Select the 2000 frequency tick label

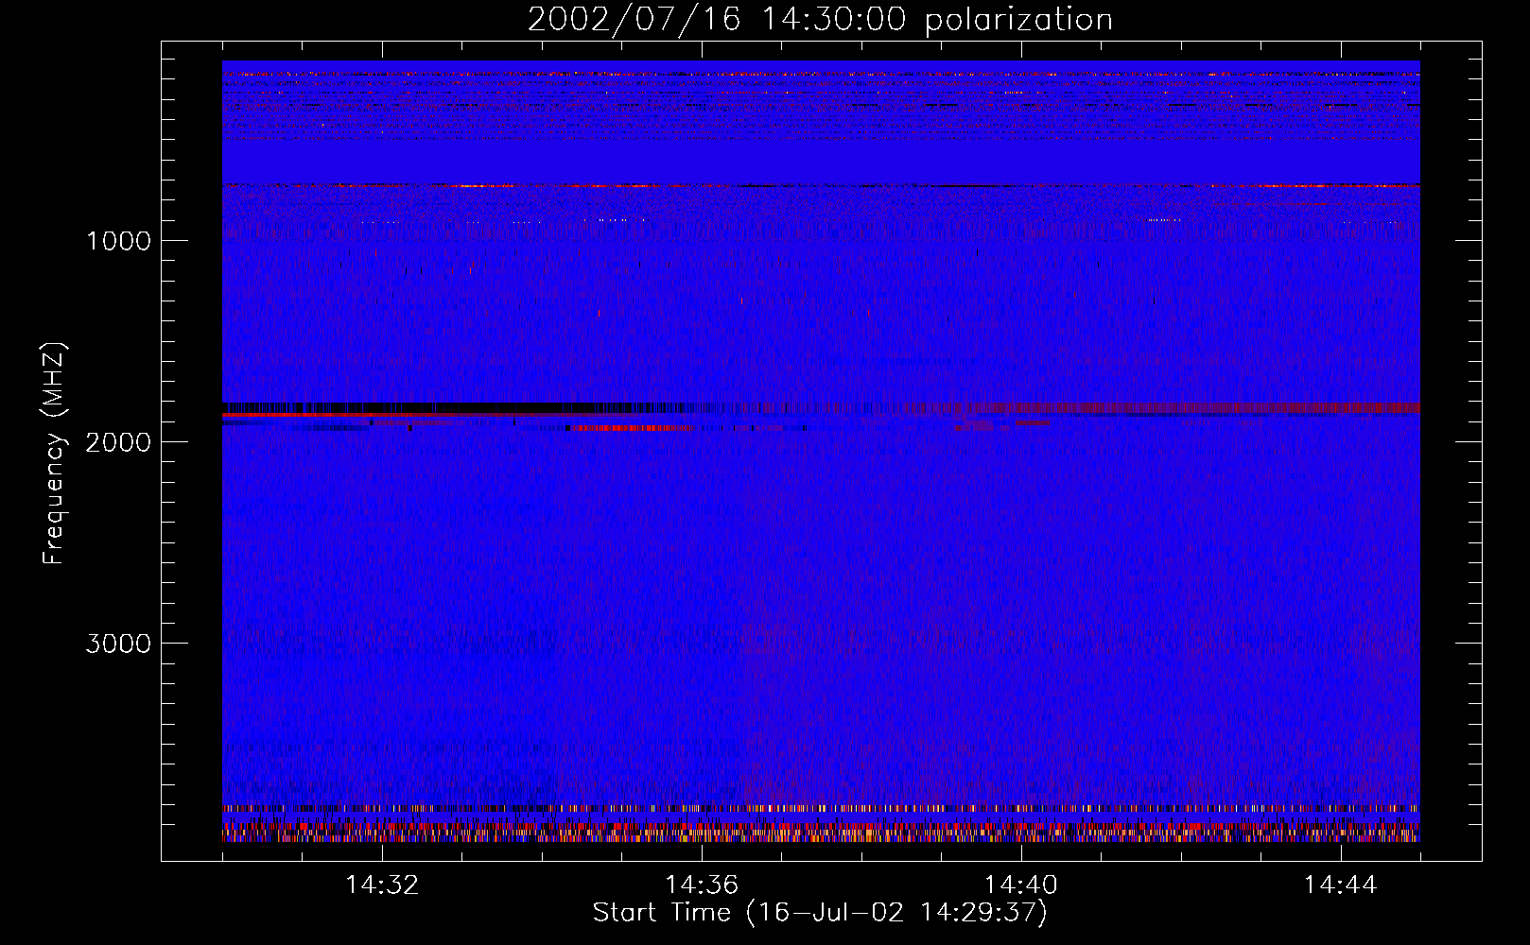coord(118,442)
